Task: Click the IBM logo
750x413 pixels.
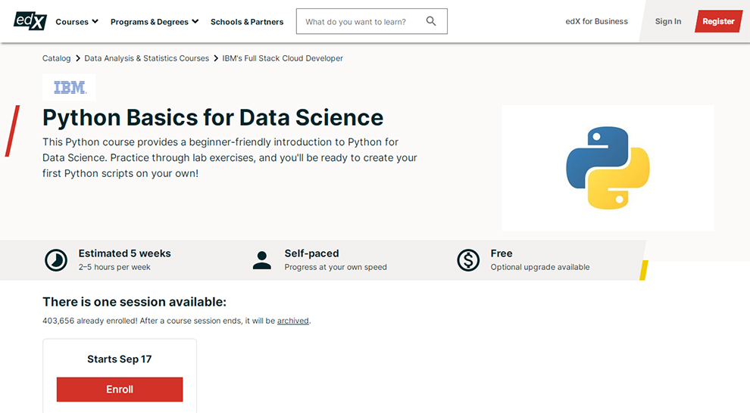Action: [x=70, y=88]
